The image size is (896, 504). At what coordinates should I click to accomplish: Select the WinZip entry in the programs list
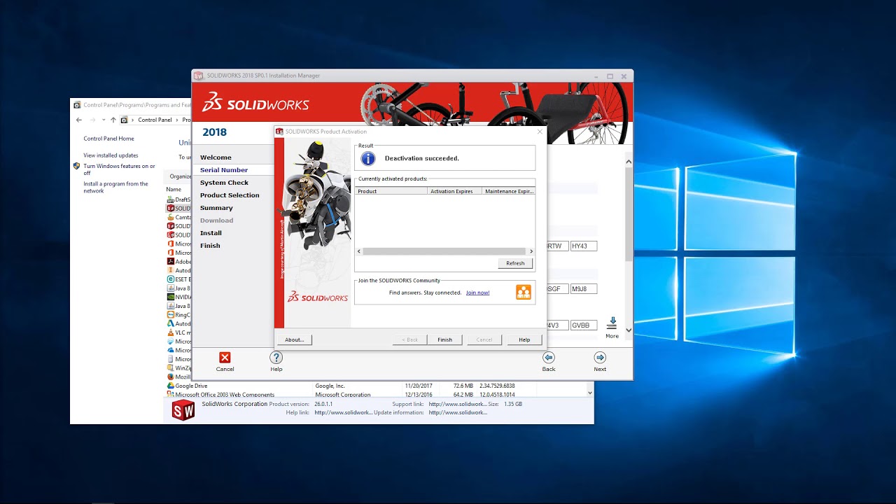click(178, 367)
